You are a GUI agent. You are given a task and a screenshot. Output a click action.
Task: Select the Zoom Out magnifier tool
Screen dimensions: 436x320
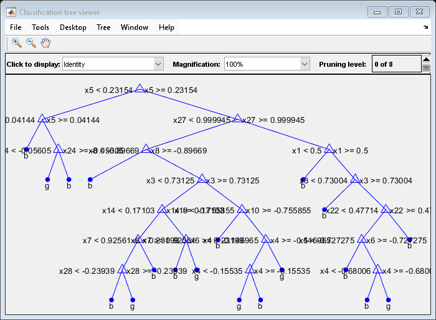31,43
